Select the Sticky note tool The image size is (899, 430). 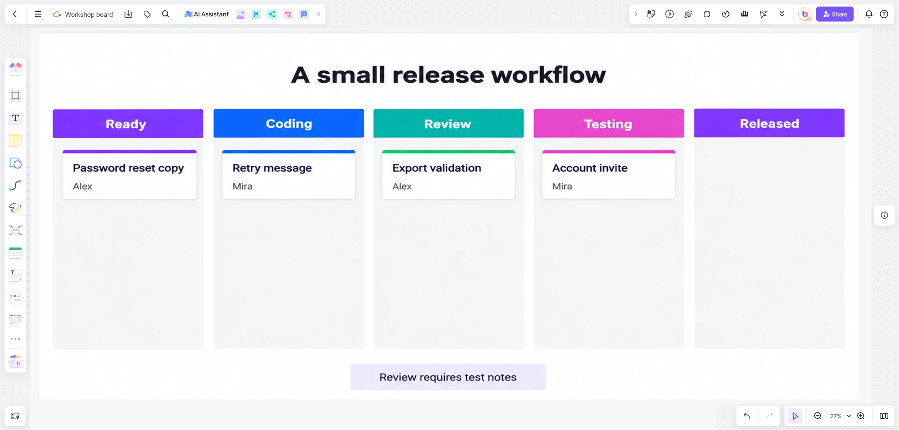click(15, 140)
